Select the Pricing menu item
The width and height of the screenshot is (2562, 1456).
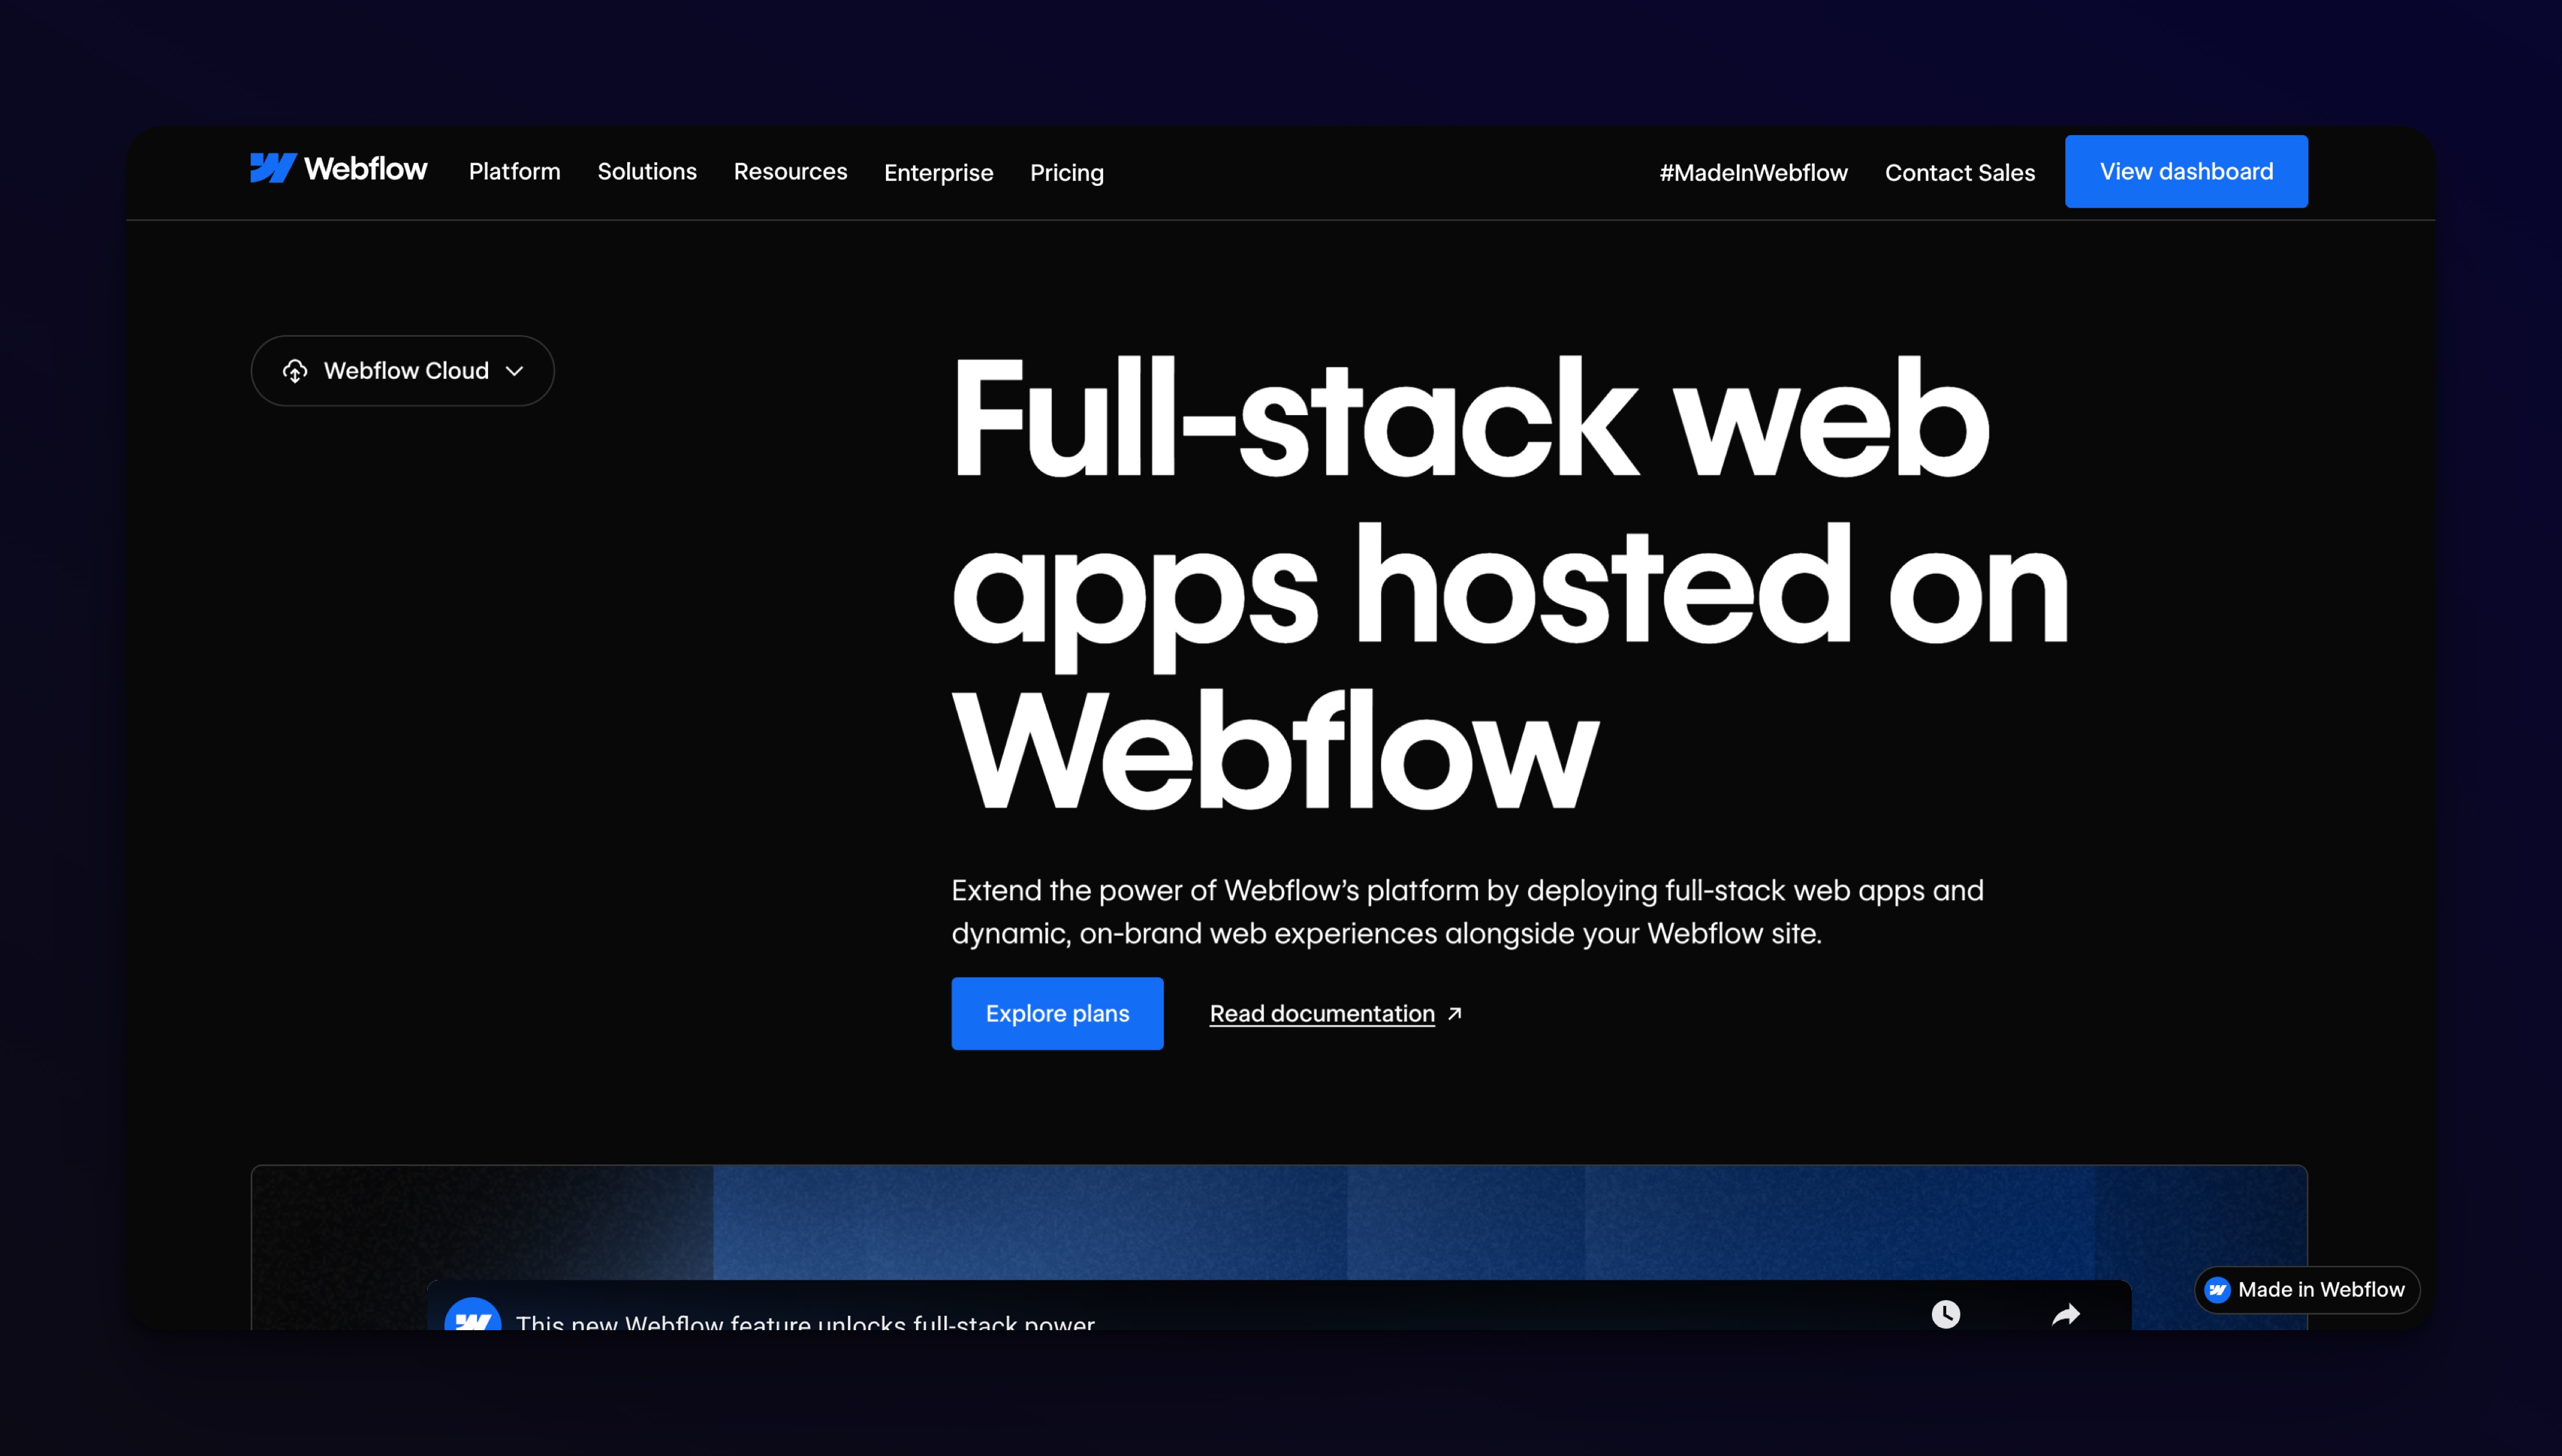pyautogui.click(x=1066, y=172)
